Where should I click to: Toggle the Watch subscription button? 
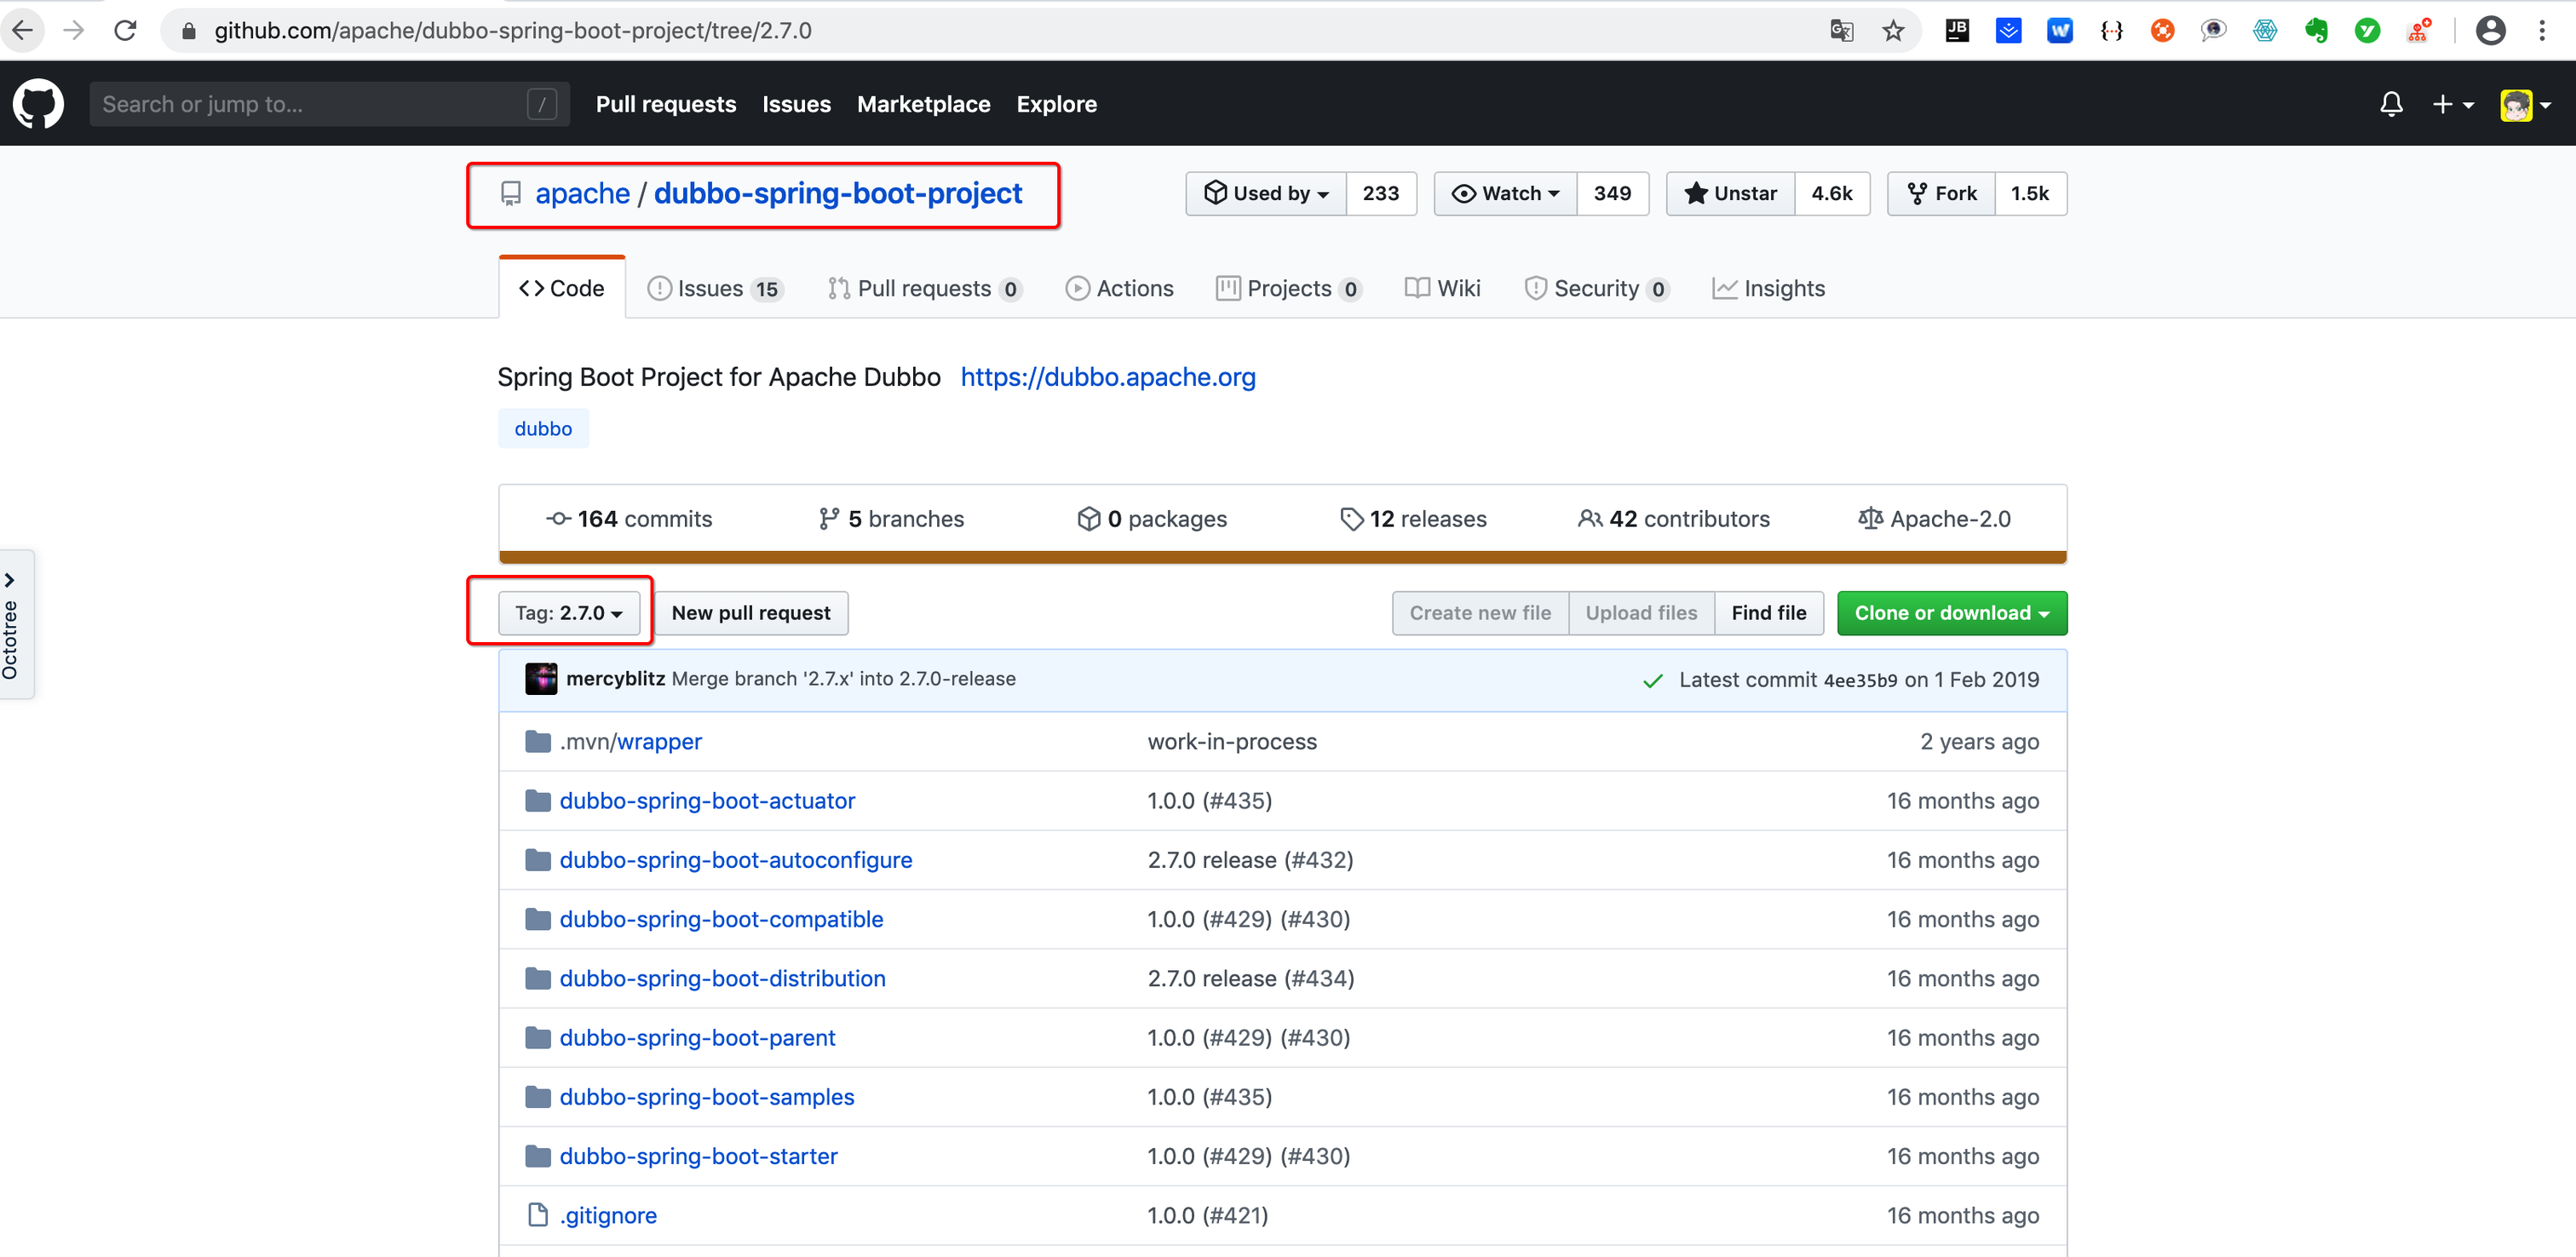point(1506,194)
